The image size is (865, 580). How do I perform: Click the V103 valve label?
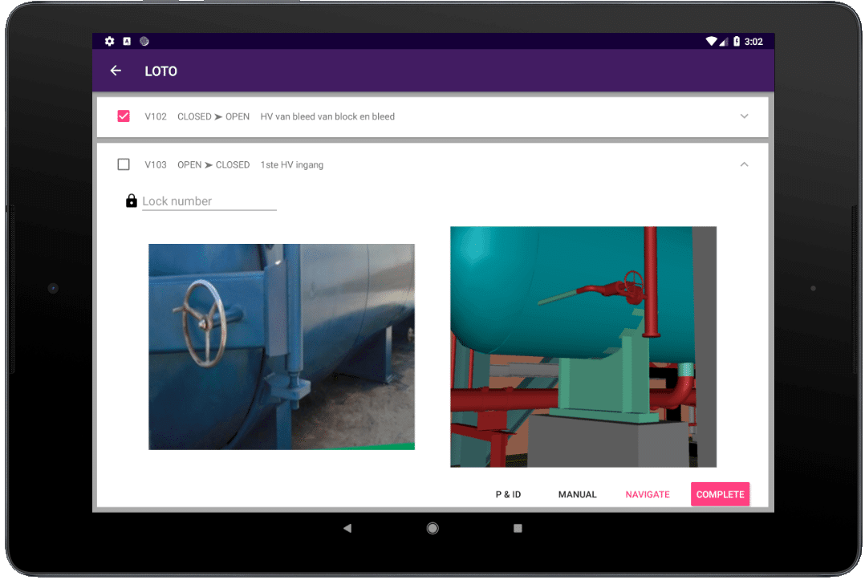pyautogui.click(x=156, y=164)
